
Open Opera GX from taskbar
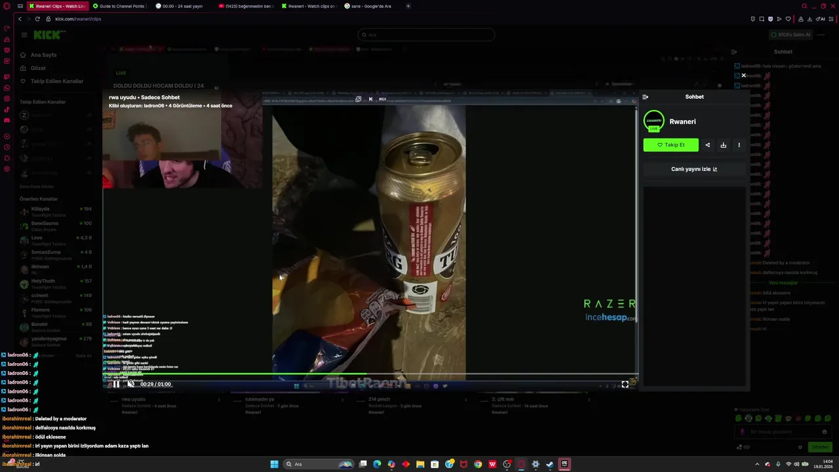[521, 464]
